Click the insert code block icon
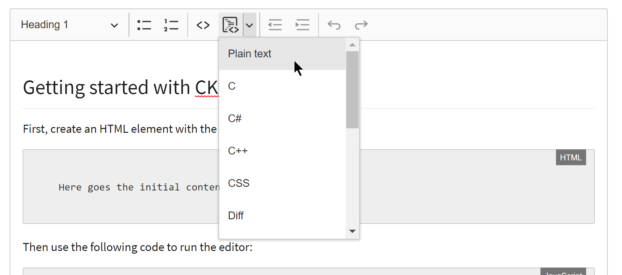622x275 pixels. point(231,25)
